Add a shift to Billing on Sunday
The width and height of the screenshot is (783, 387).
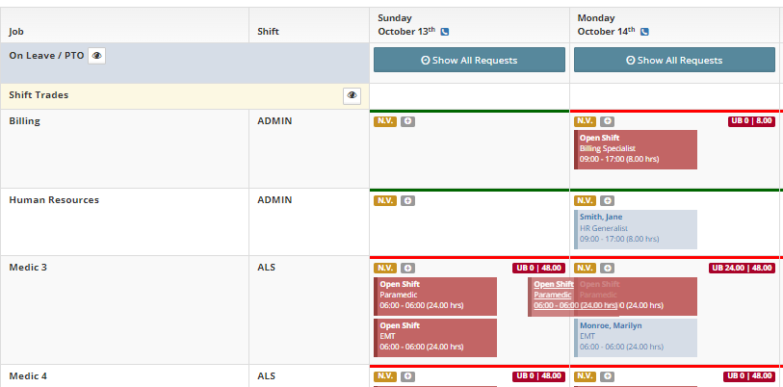click(407, 121)
